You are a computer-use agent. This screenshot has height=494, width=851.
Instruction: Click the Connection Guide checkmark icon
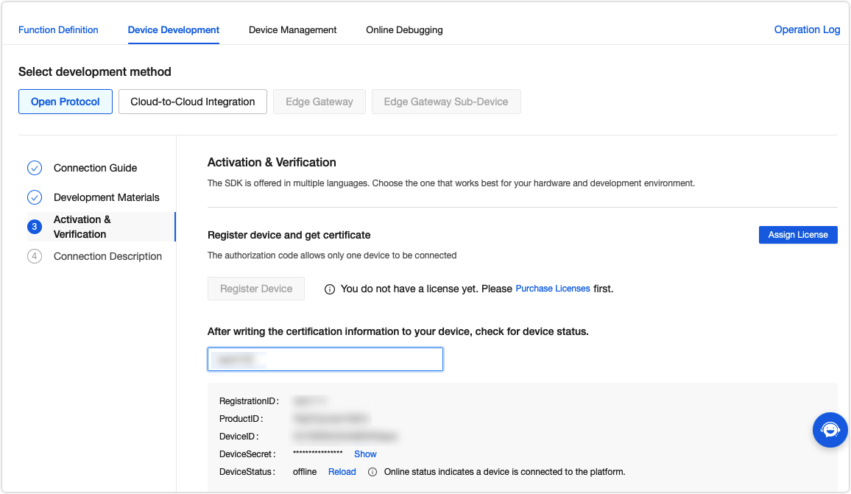[x=35, y=168]
